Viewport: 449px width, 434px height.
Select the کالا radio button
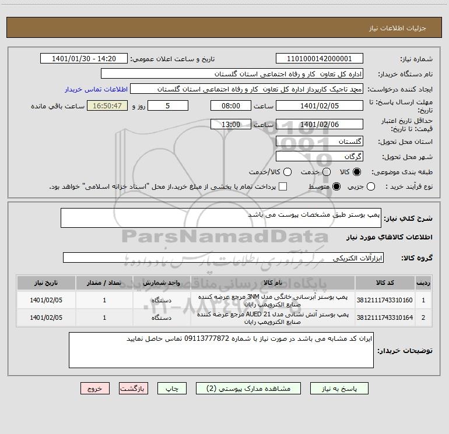357,172
